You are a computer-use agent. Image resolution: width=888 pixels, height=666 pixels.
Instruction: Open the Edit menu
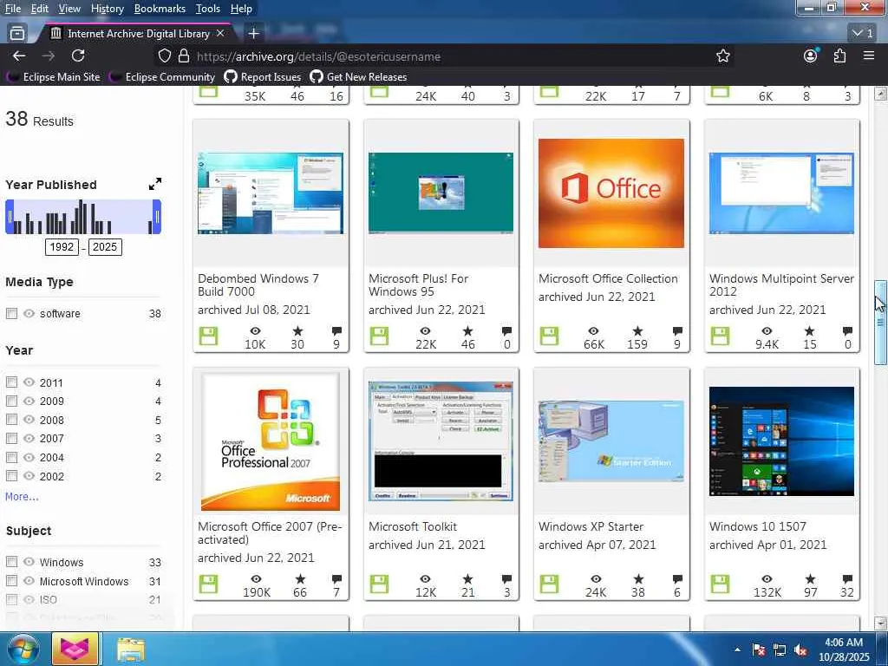(x=40, y=9)
